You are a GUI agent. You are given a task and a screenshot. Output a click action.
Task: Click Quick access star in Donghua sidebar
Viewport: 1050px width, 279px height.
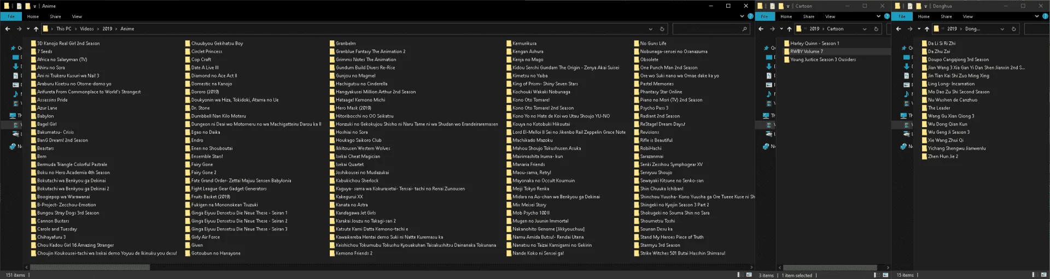pos(903,48)
